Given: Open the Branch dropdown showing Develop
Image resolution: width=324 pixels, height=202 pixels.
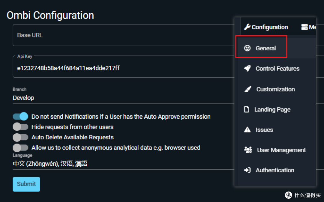Looking at the screenshot, I should coord(120,98).
